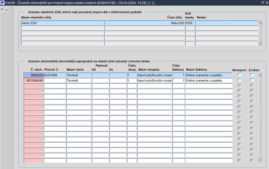Click up arrow of upper accounts scrollbar

pyautogui.click(x=260, y=22)
